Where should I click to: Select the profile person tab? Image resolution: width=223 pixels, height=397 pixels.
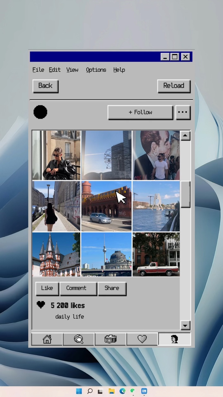174,339
